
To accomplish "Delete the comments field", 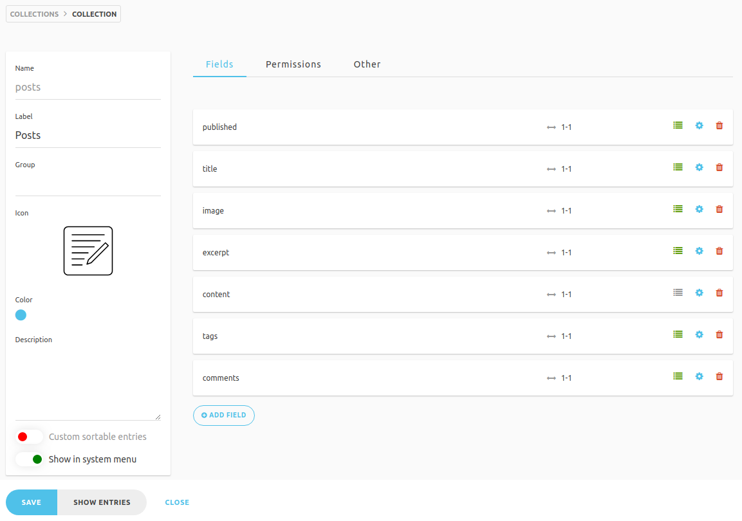I will point(719,376).
